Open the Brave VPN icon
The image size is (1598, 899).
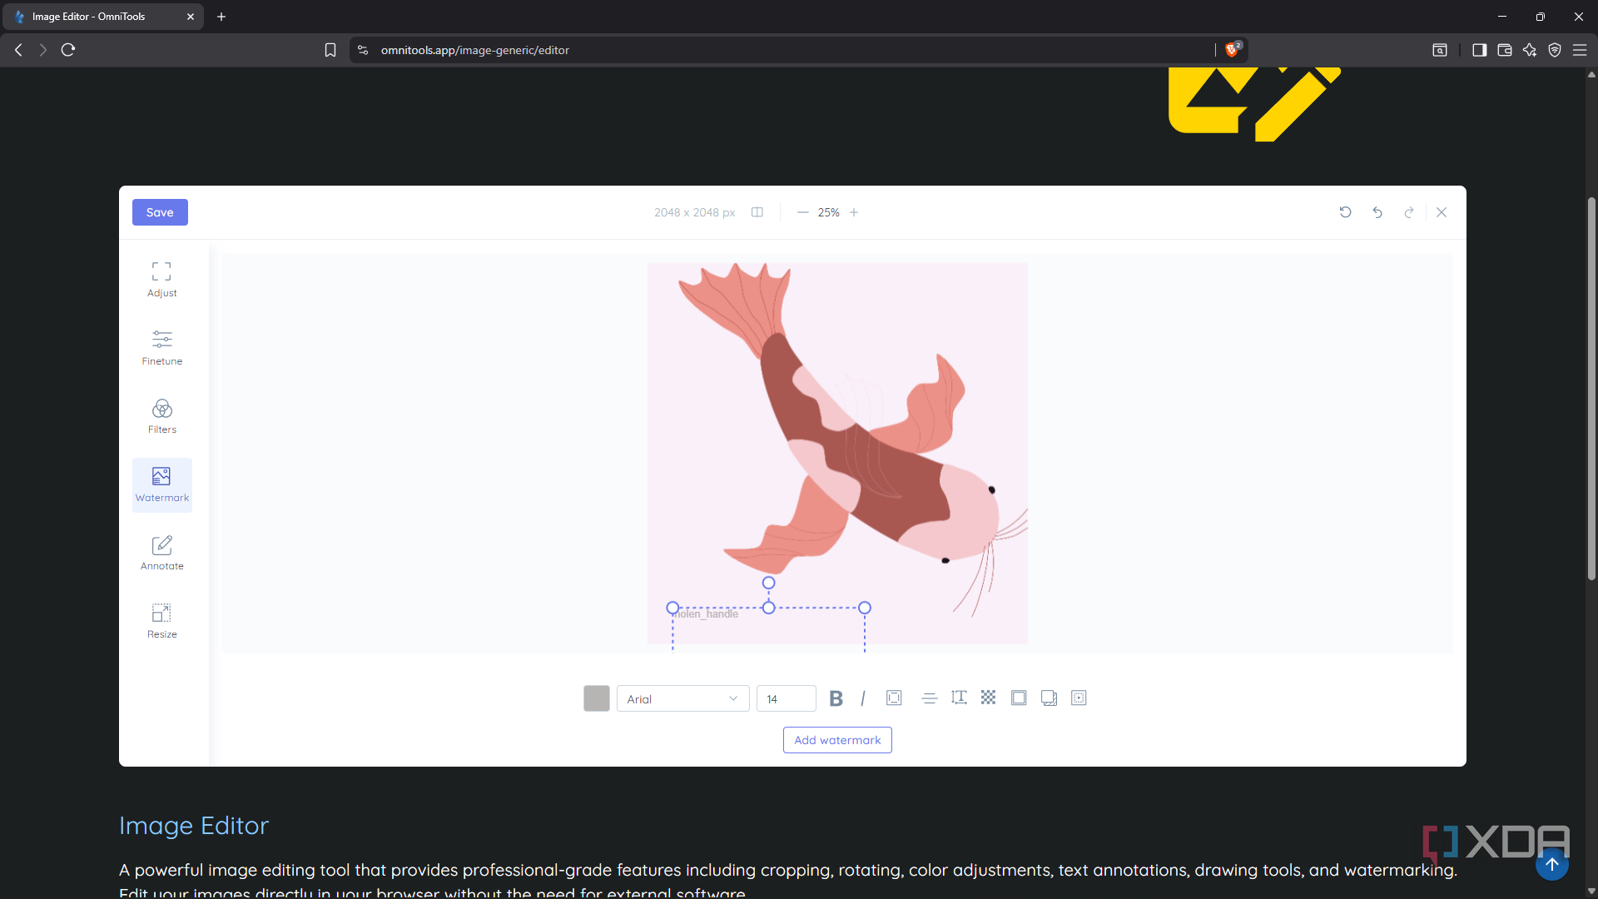(x=1554, y=50)
